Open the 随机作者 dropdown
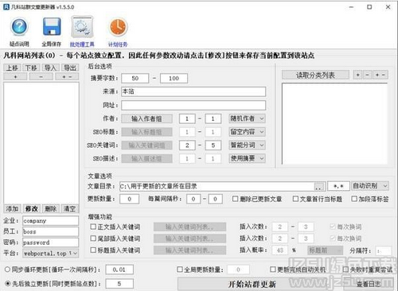 coord(247,118)
